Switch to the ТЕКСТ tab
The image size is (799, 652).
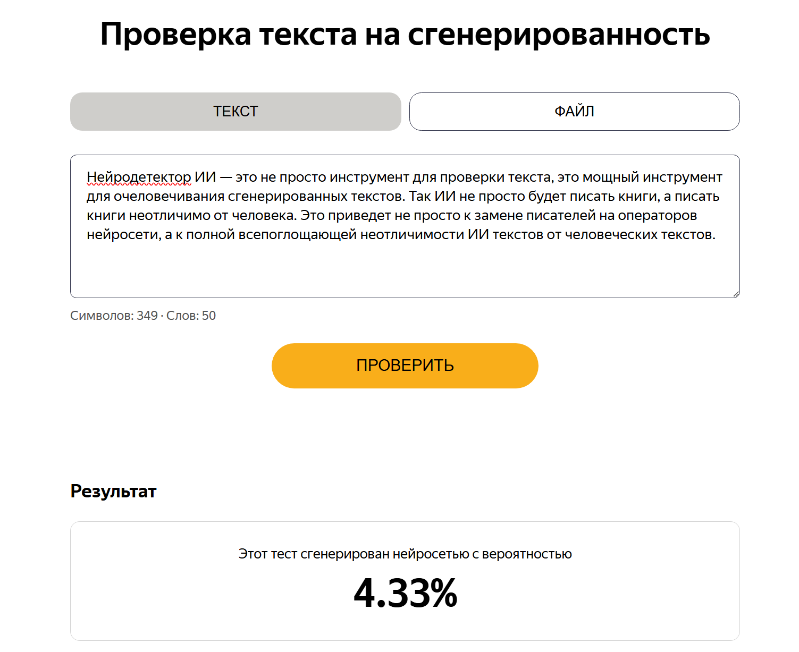236,112
